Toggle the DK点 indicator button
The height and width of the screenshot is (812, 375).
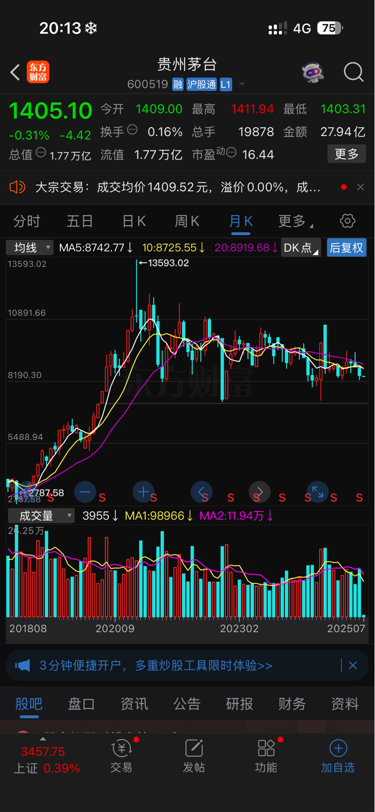(x=301, y=248)
